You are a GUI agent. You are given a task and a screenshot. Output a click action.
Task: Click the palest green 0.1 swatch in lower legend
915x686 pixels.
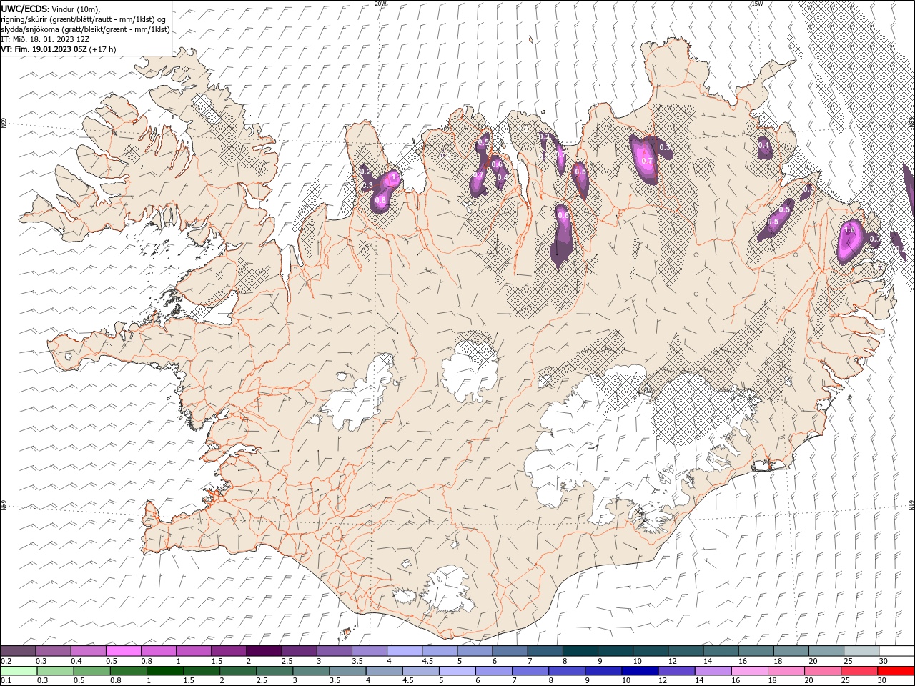pyautogui.click(x=19, y=671)
